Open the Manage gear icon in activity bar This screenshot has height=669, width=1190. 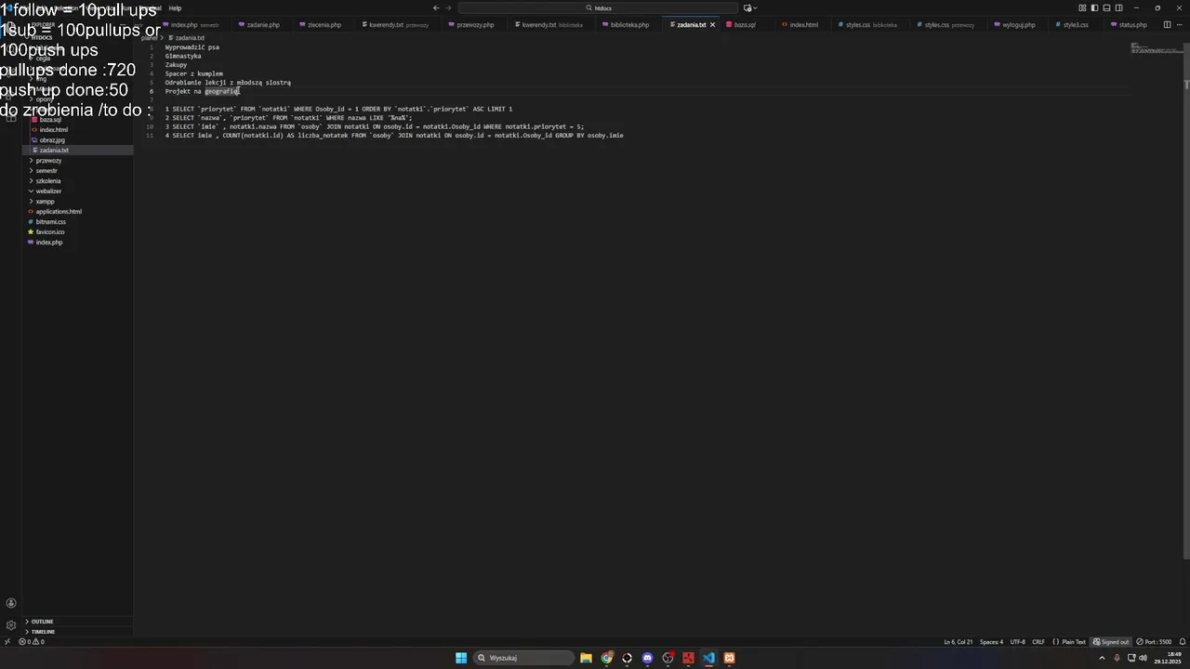[11, 625]
